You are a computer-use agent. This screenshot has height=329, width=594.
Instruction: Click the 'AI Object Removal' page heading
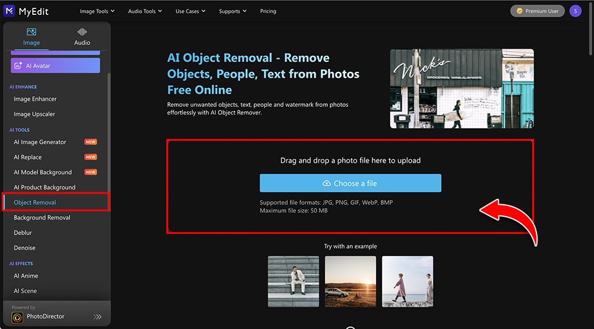pos(263,74)
